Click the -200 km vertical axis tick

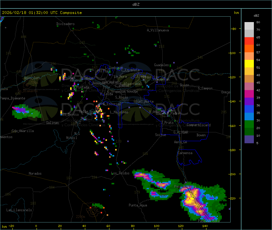tap(233, 174)
